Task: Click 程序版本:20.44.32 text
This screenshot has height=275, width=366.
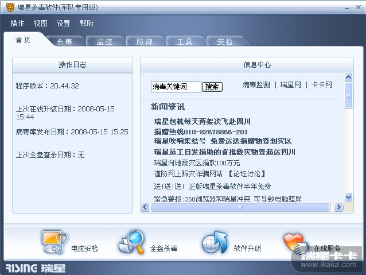Action: pyautogui.click(x=48, y=86)
